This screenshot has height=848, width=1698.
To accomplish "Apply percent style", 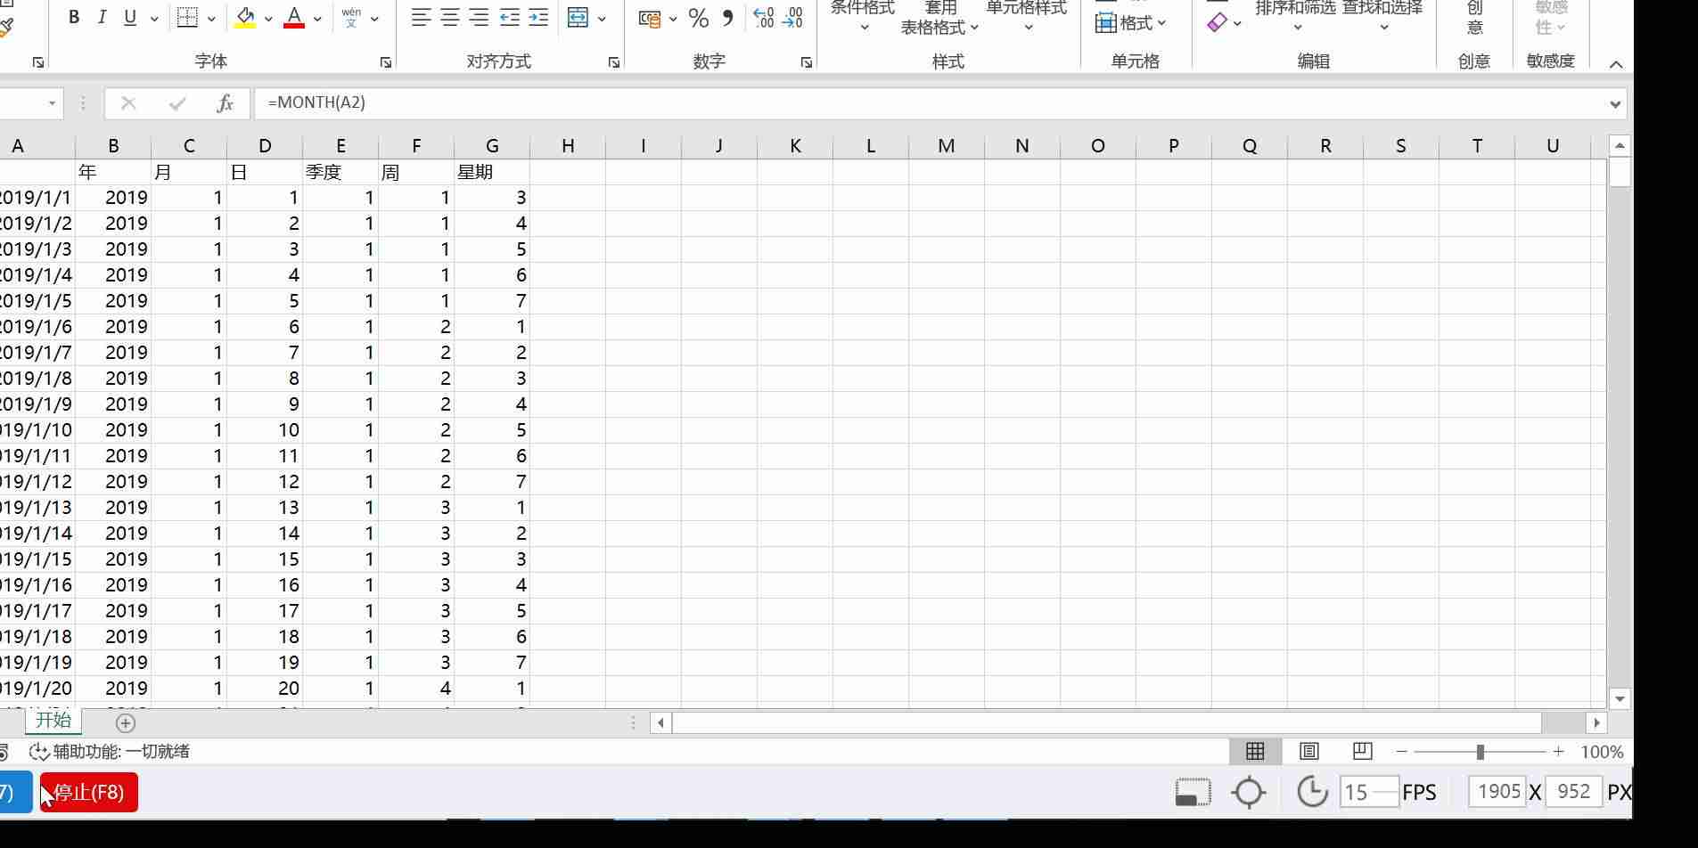I will [x=699, y=18].
